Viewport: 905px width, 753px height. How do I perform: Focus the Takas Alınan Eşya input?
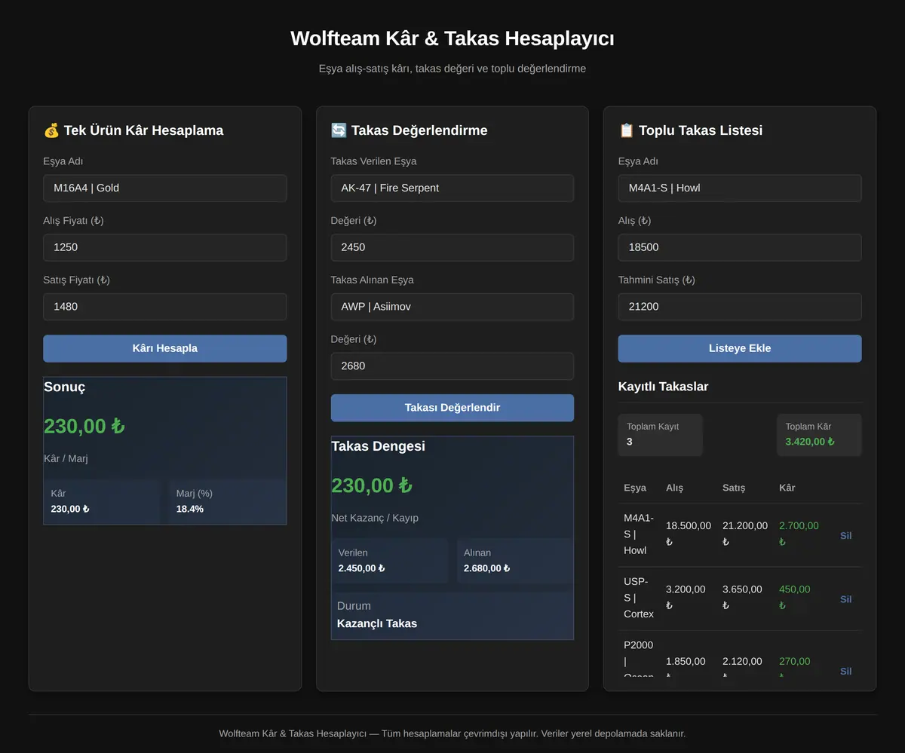click(452, 307)
